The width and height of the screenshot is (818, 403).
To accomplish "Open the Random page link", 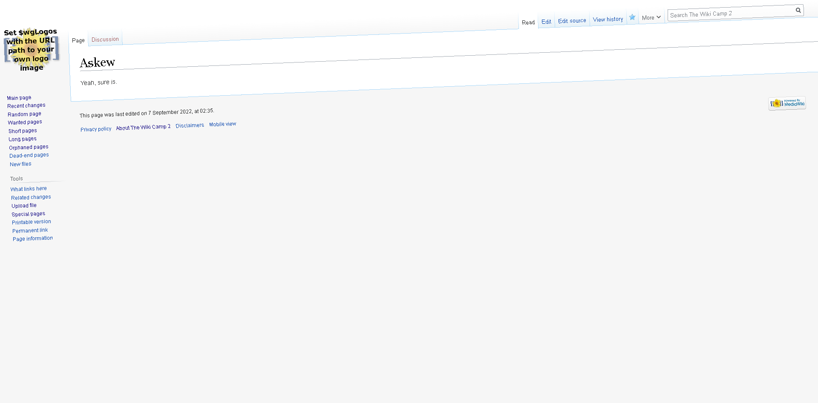I will tap(25, 114).
